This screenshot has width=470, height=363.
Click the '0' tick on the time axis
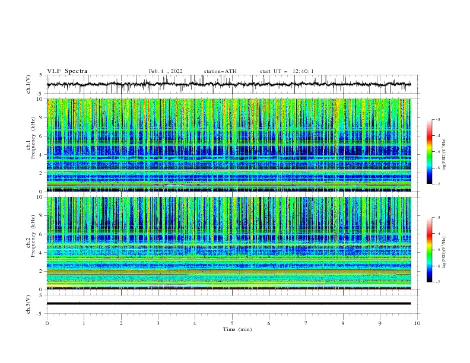(x=47, y=323)
